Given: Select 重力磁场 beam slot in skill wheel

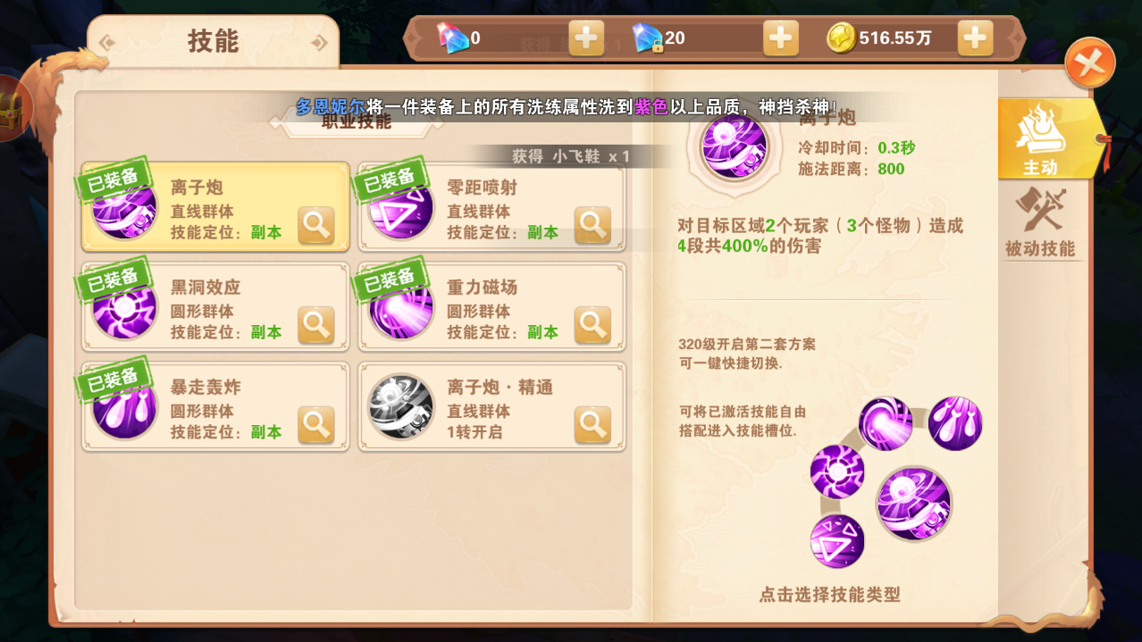Looking at the screenshot, I should pyautogui.click(x=886, y=424).
